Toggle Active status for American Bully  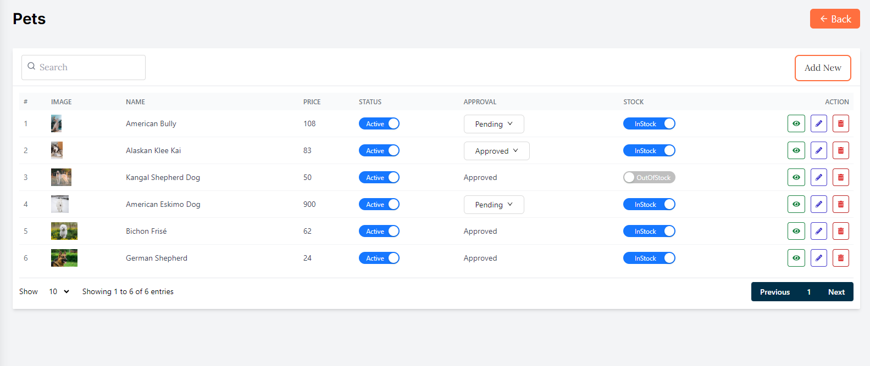point(379,123)
